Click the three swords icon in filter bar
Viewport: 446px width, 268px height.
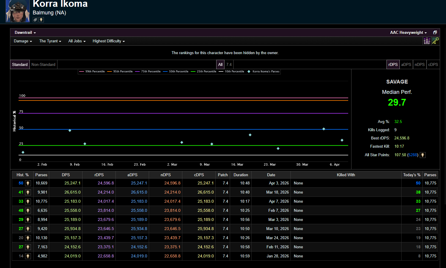(427, 41)
